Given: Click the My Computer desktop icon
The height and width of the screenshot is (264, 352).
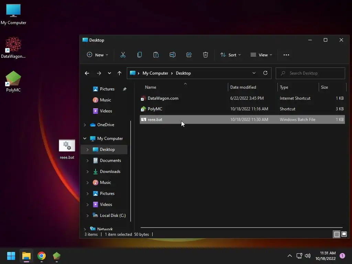Looking at the screenshot, I should (13, 14).
